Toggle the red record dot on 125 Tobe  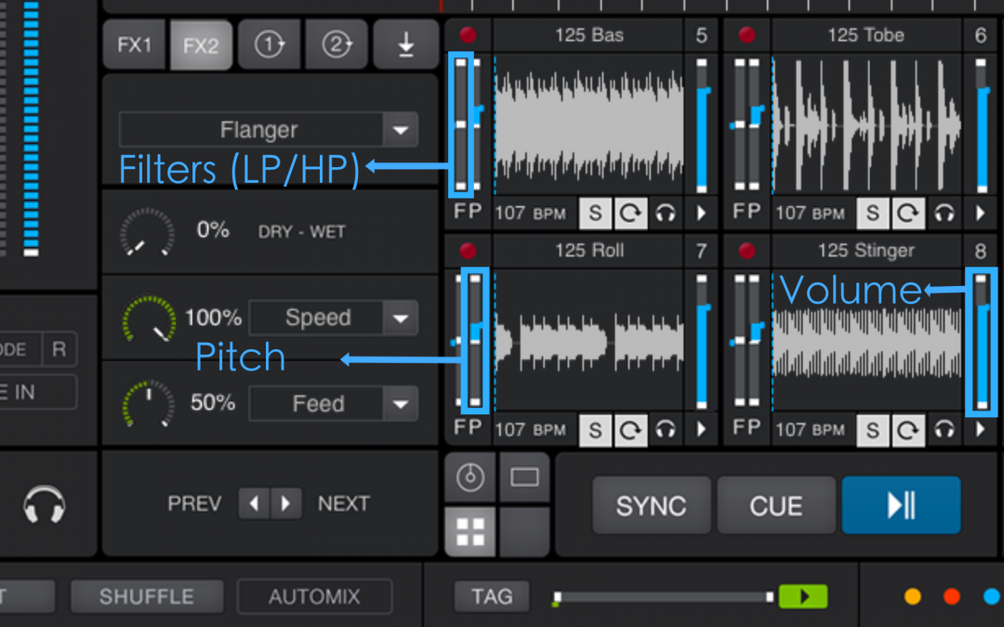746,33
